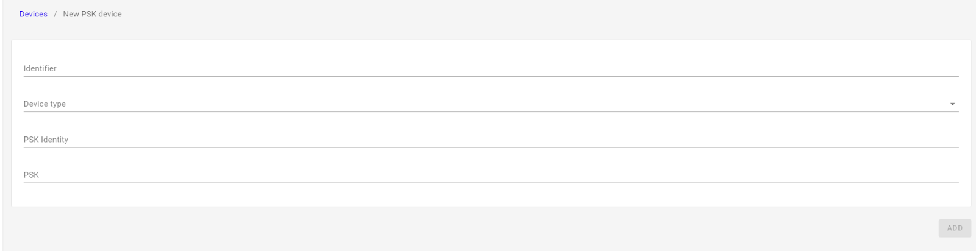
Task: Click the underline beneath PSK Identity field
Action: [x=491, y=147]
